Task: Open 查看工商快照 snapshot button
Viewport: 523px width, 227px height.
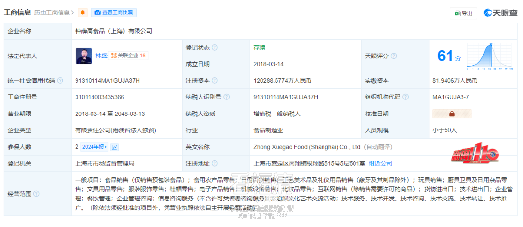Action: [113, 13]
